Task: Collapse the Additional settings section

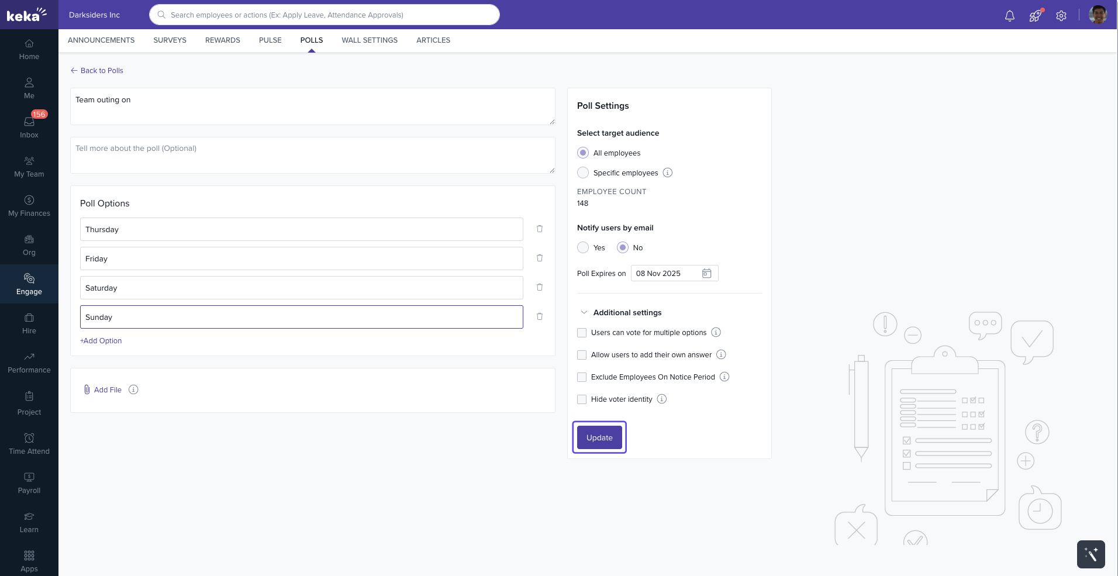Action: pos(584,312)
